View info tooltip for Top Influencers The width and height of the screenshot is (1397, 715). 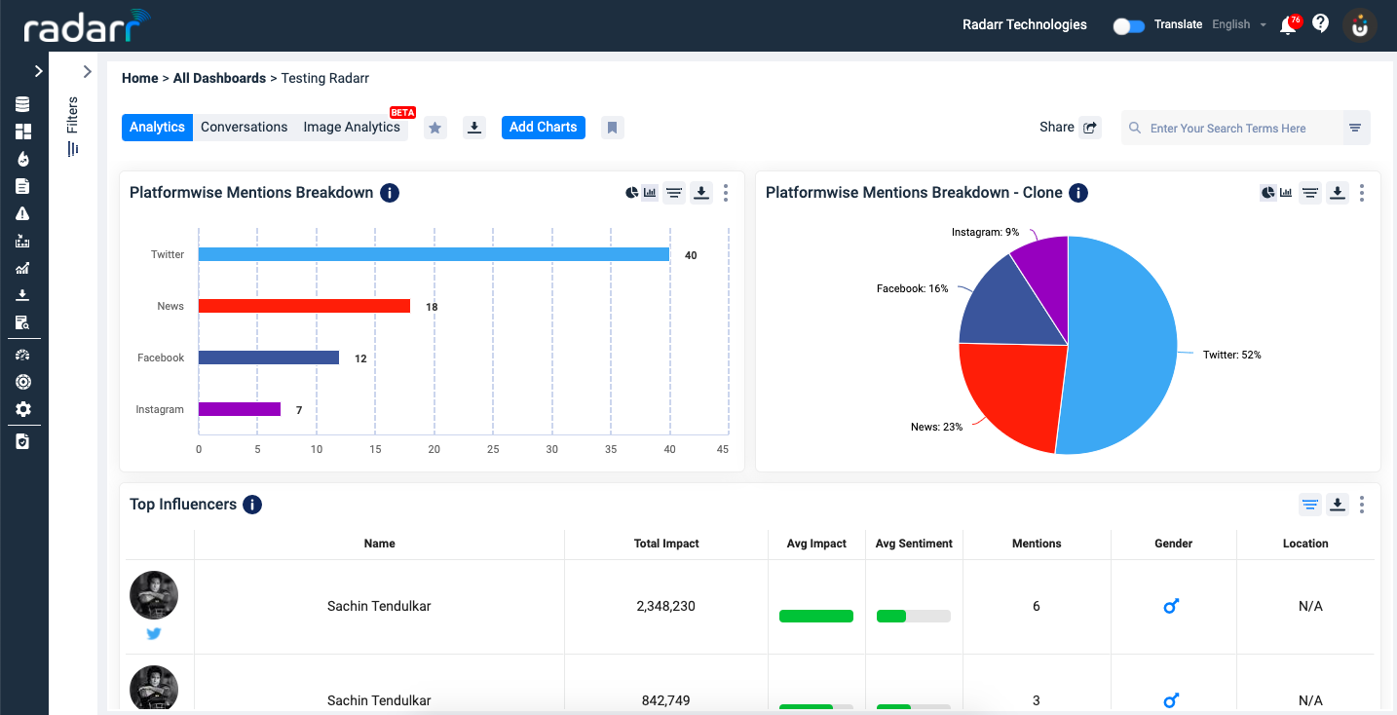(x=251, y=505)
